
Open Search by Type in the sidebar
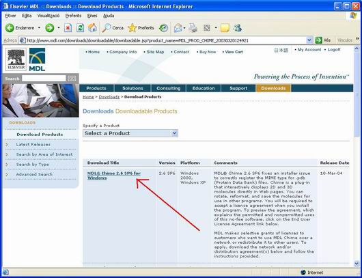tap(33, 165)
